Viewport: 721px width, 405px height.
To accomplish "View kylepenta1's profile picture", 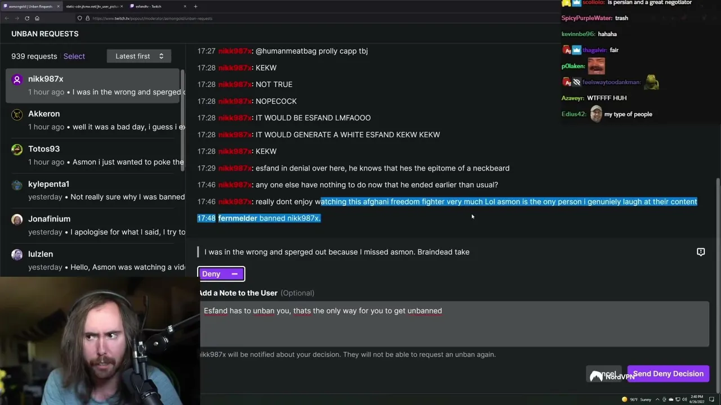I will (x=17, y=184).
